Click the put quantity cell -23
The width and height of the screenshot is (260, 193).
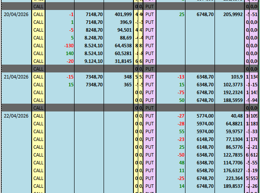click(171, 139)
